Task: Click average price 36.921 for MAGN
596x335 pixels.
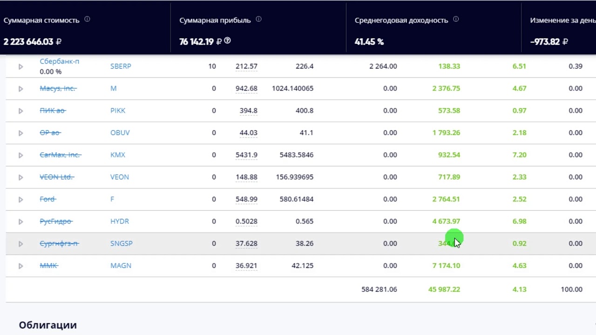Action: tap(246, 265)
